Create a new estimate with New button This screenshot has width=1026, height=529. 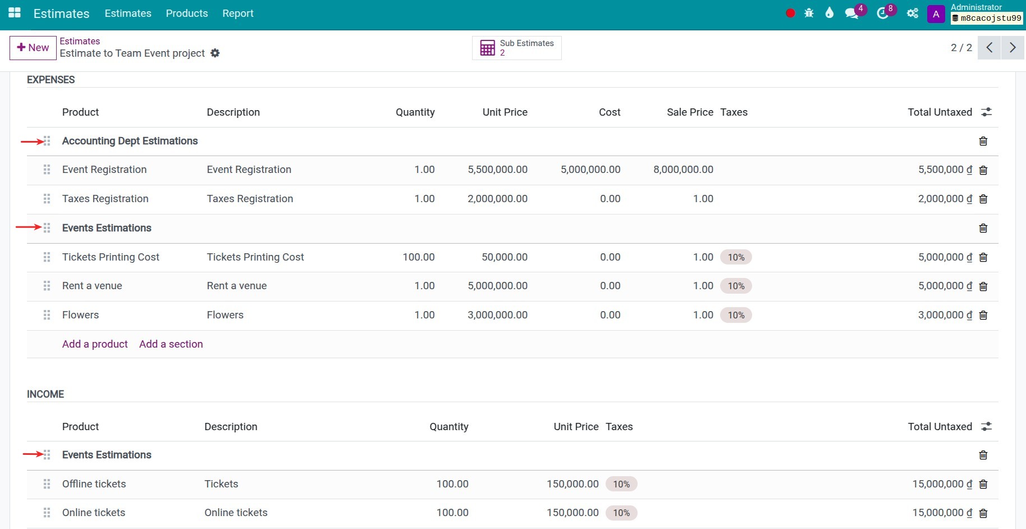tap(33, 48)
